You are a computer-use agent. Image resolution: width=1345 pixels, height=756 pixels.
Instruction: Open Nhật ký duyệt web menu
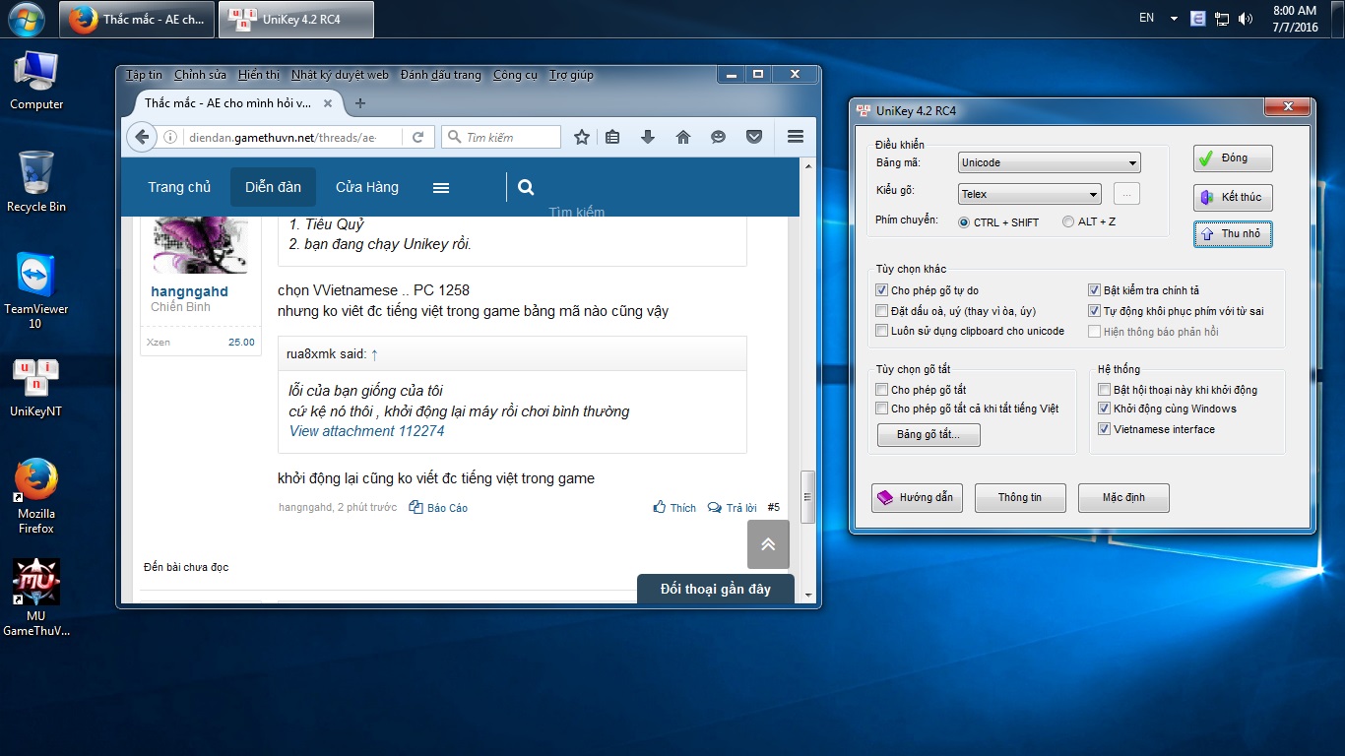340,75
